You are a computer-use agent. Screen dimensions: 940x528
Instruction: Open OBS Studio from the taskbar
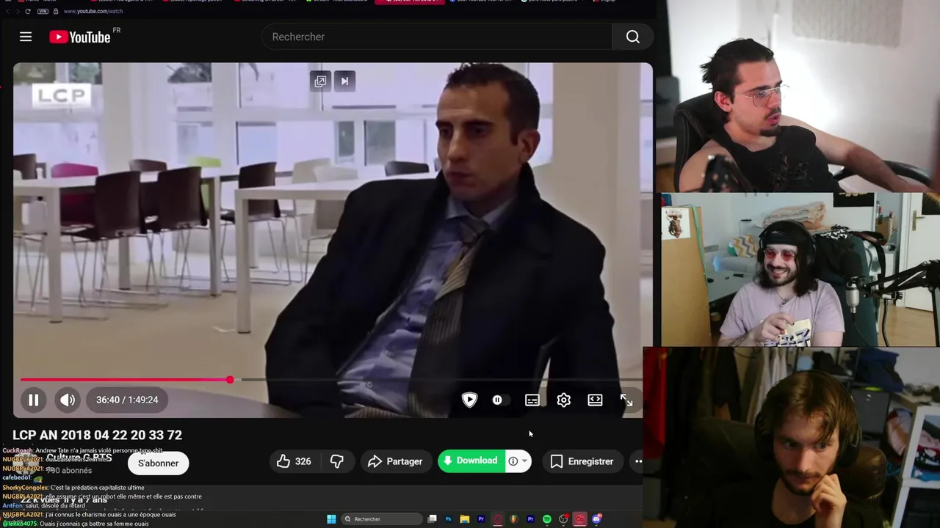point(564,519)
